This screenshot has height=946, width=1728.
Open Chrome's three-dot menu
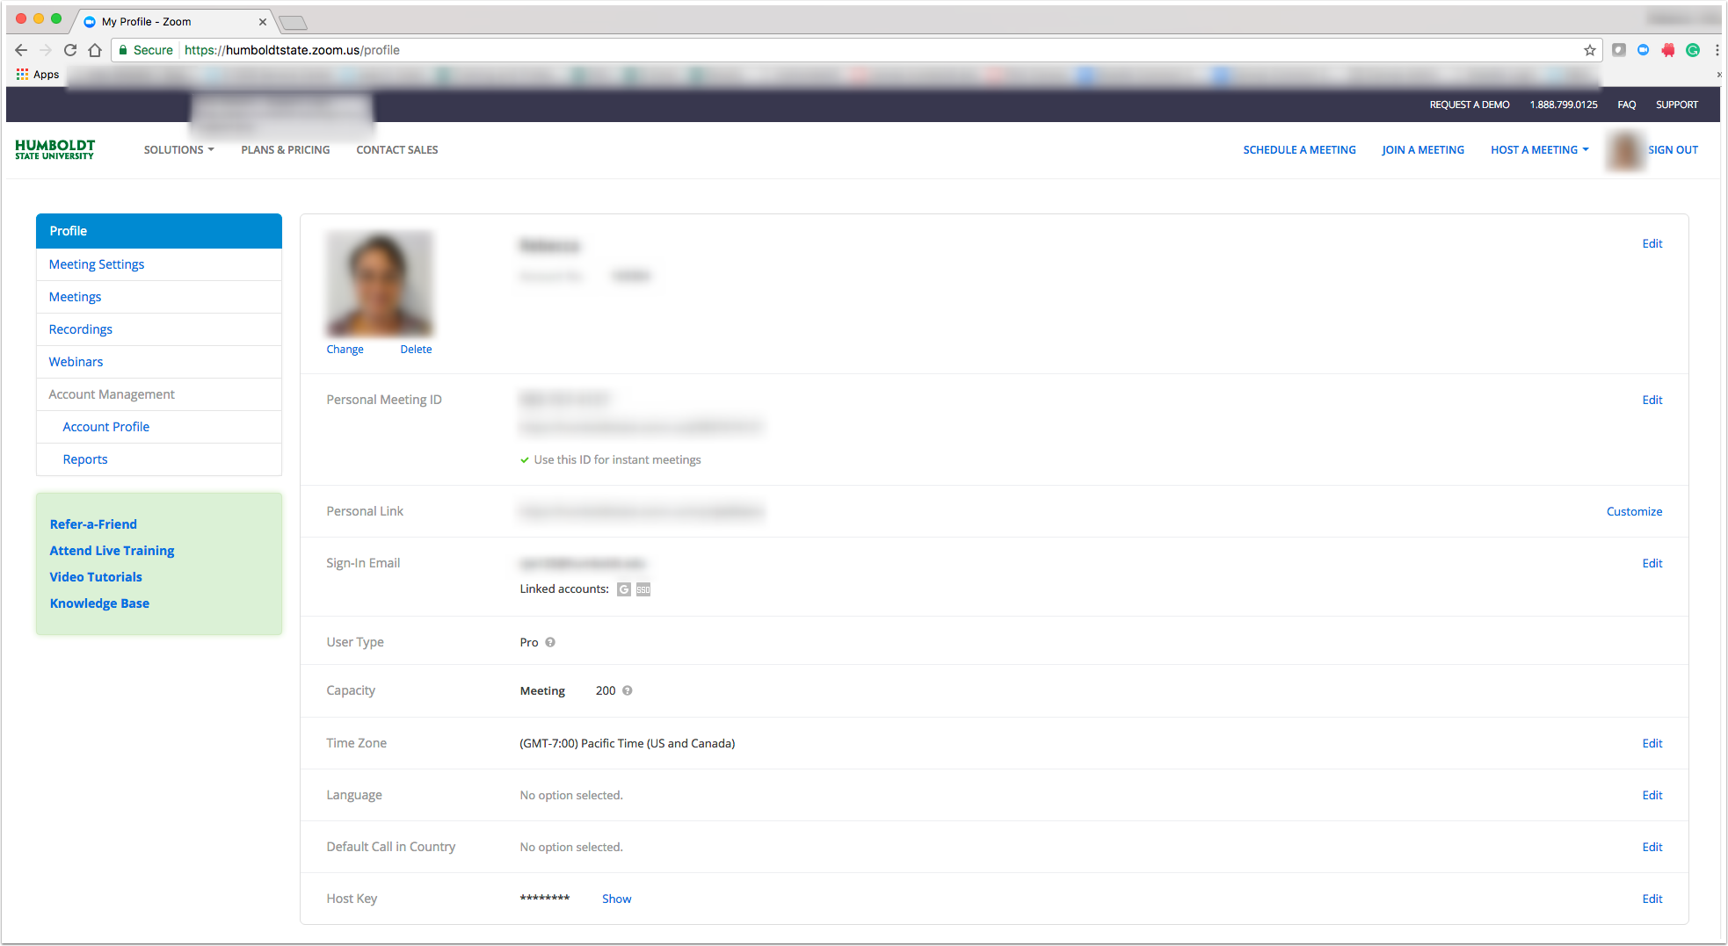pos(1717,50)
